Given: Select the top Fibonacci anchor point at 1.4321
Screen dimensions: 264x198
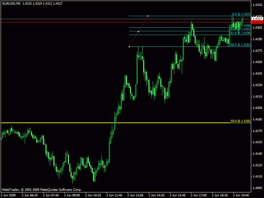Looking at the screenshot, I should pos(148,16).
